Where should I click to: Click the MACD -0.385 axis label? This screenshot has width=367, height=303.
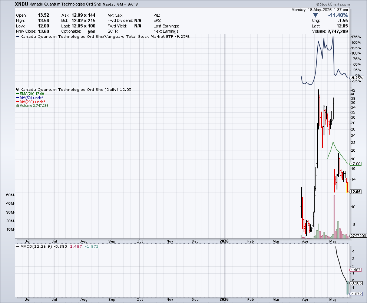pos(356,283)
